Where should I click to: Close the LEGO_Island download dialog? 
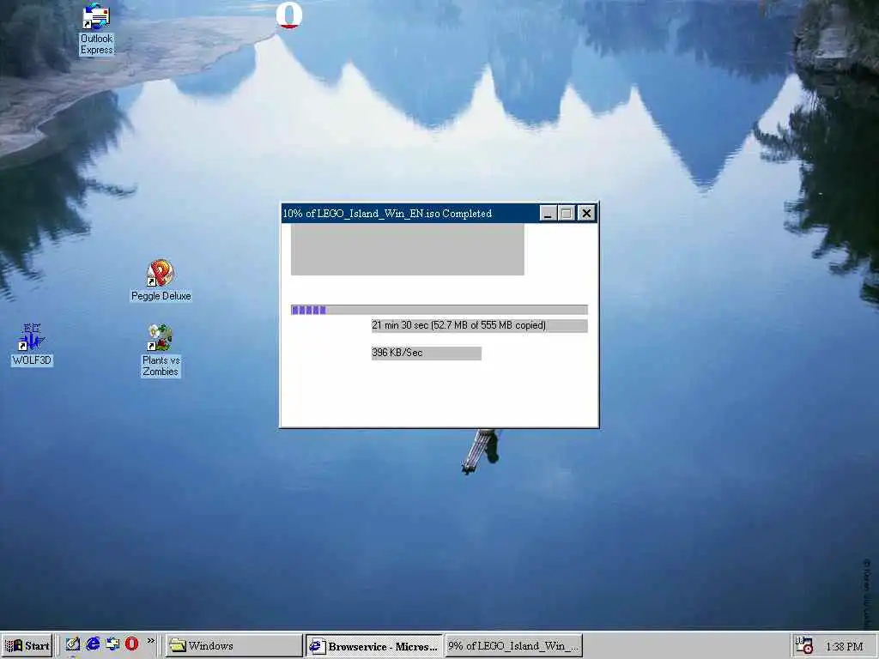(x=586, y=214)
